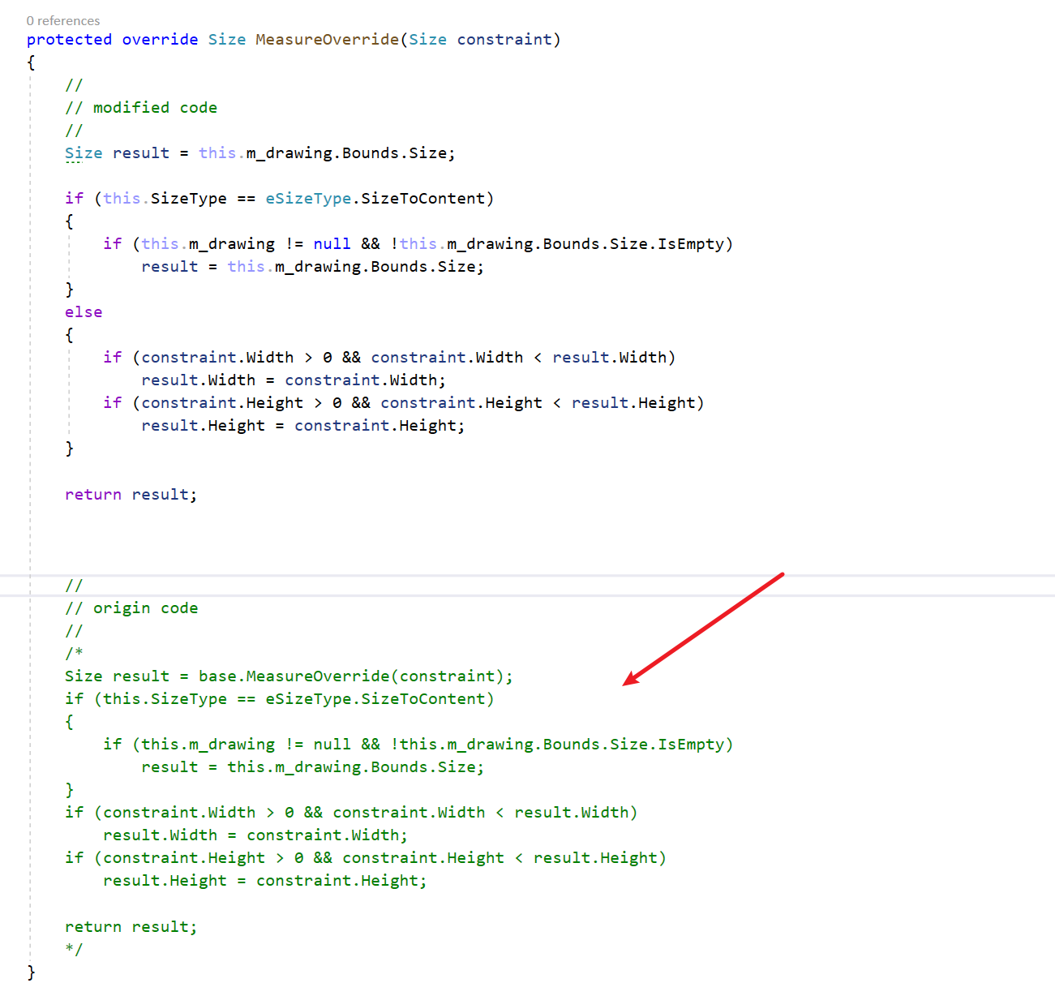Click "Size result = this.m_drawing.Bounds.Size;" declaration line
Screen dimensions: 1055x996
259,153
